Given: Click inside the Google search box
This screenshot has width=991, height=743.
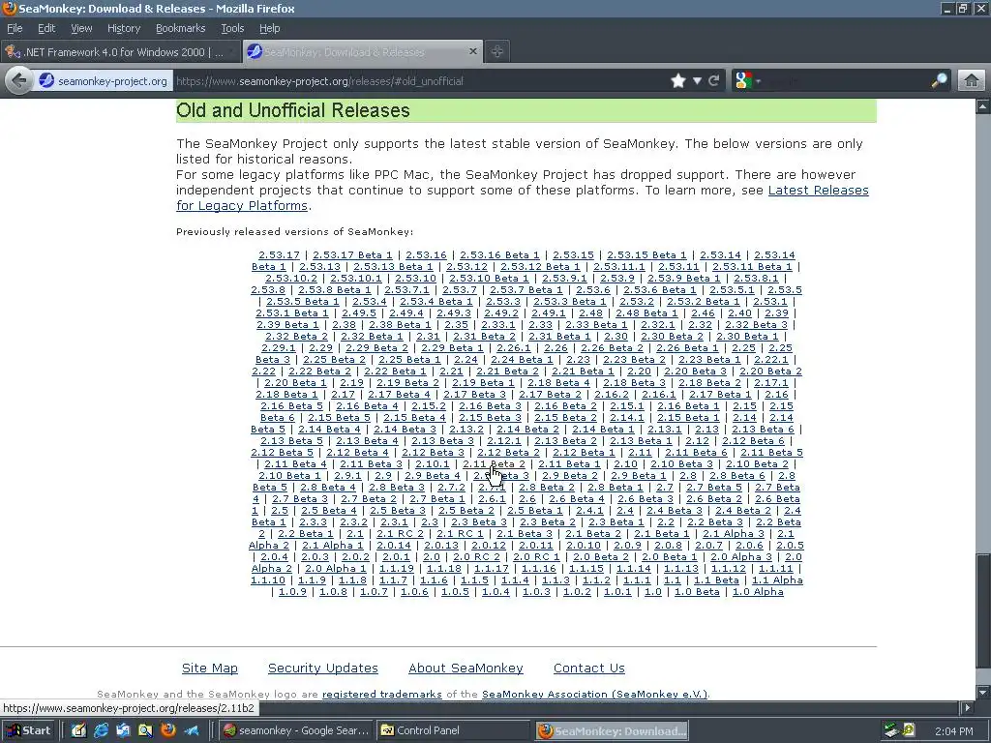Looking at the screenshot, I should tap(846, 81).
